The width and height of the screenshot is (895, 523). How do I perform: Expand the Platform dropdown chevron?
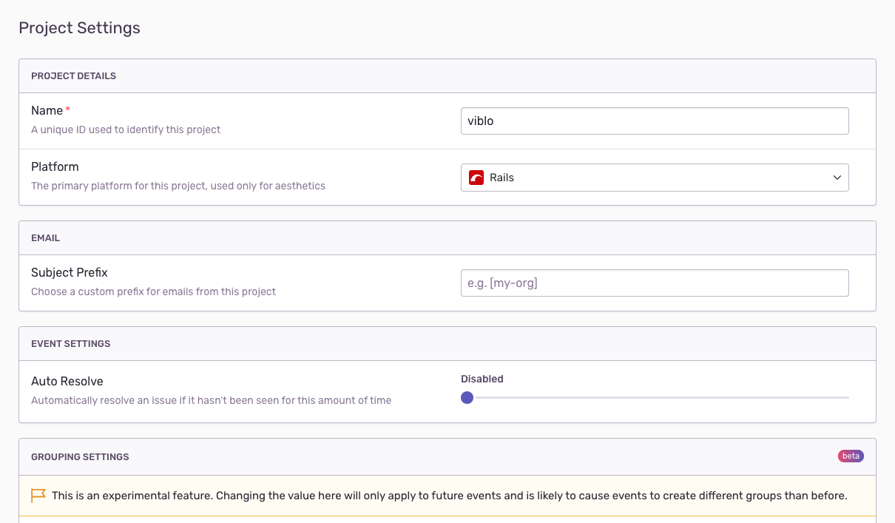837,178
